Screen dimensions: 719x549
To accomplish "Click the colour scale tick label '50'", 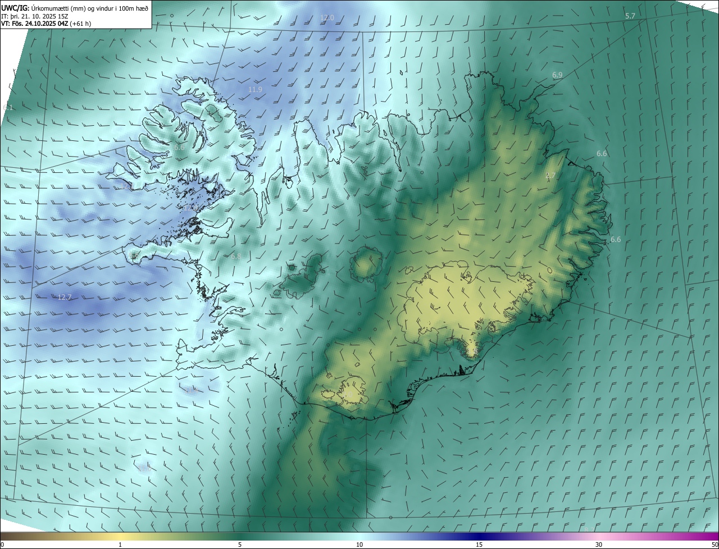I will (715, 545).
